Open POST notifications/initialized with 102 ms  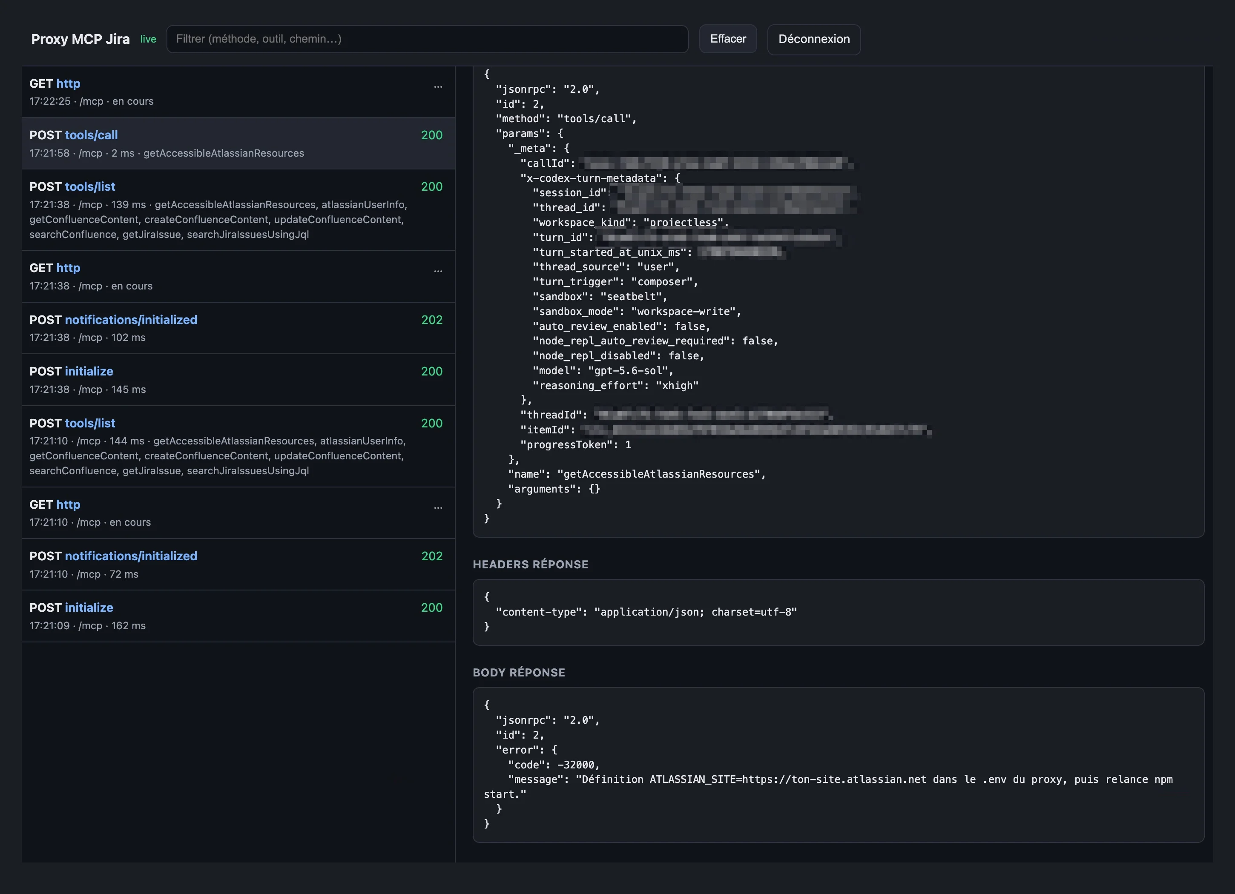(x=238, y=328)
